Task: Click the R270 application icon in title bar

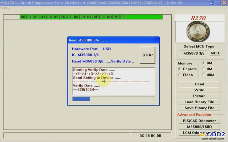Action: click(2, 3)
